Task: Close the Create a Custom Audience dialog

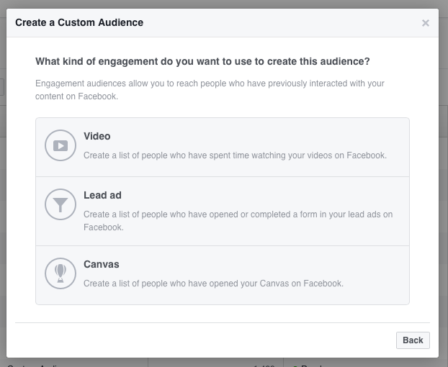Action: point(426,23)
